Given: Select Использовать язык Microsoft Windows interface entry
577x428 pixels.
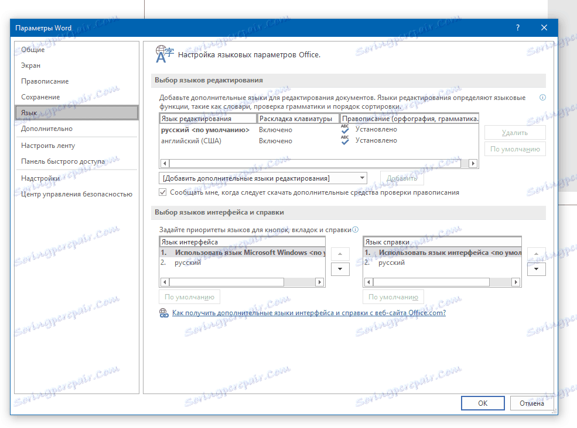Looking at the screenshot, I should [x=242, y=253].
